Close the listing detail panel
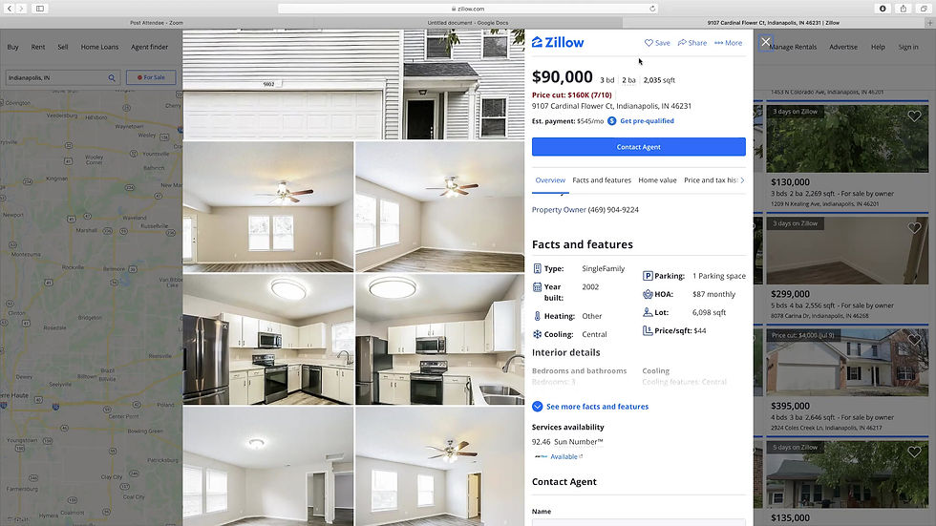Screen dimensions: 936x526 766,42
